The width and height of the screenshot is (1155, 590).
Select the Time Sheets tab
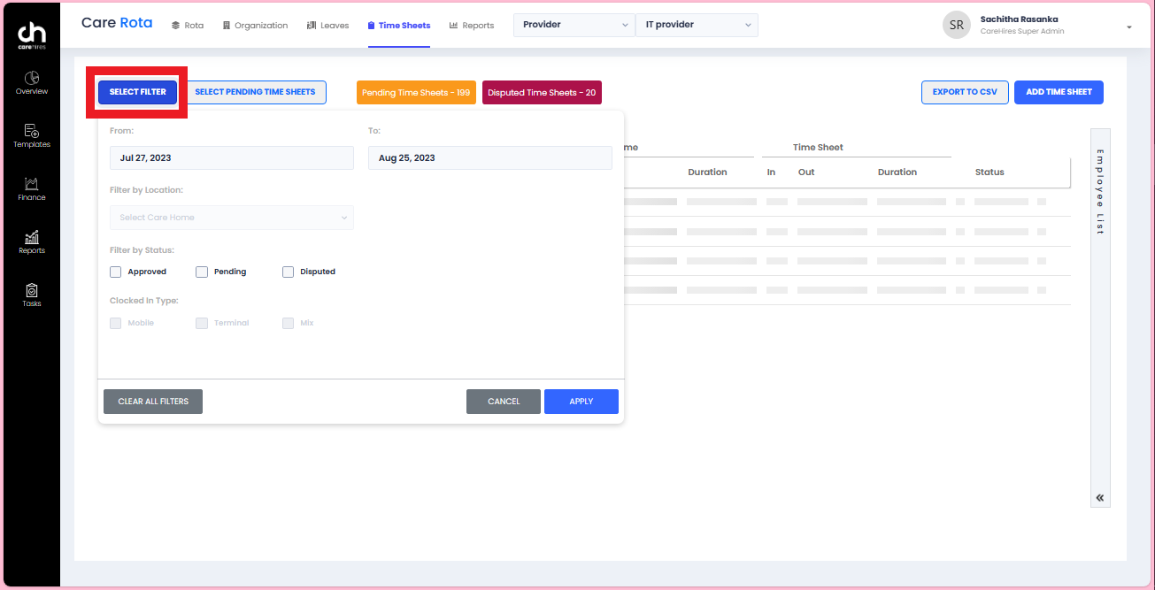click(x=398, y=25)
